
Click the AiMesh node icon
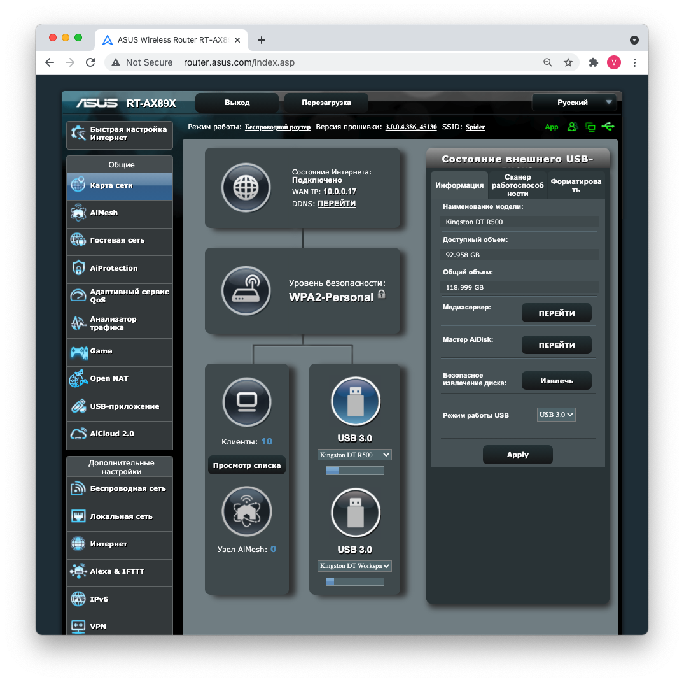coord(247,511)
